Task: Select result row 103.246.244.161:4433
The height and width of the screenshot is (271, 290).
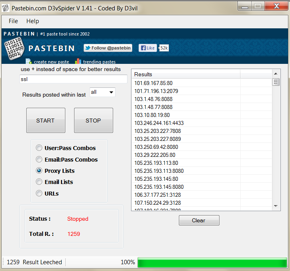Action: (x=202, y=123)
